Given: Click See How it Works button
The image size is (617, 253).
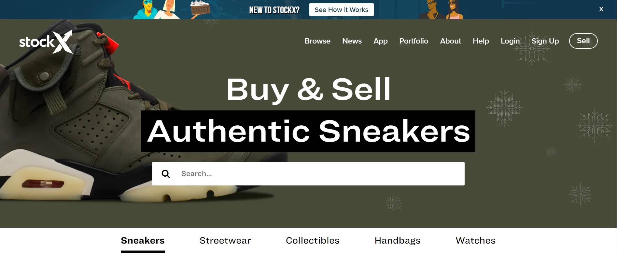Looking at the screenshot, I should pos(341,10).
